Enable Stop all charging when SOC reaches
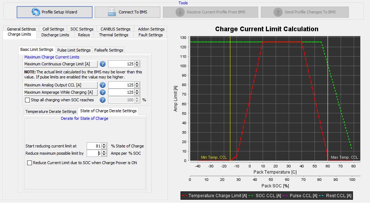This screenshot has width=370, height=203. [x=27, y=100]
